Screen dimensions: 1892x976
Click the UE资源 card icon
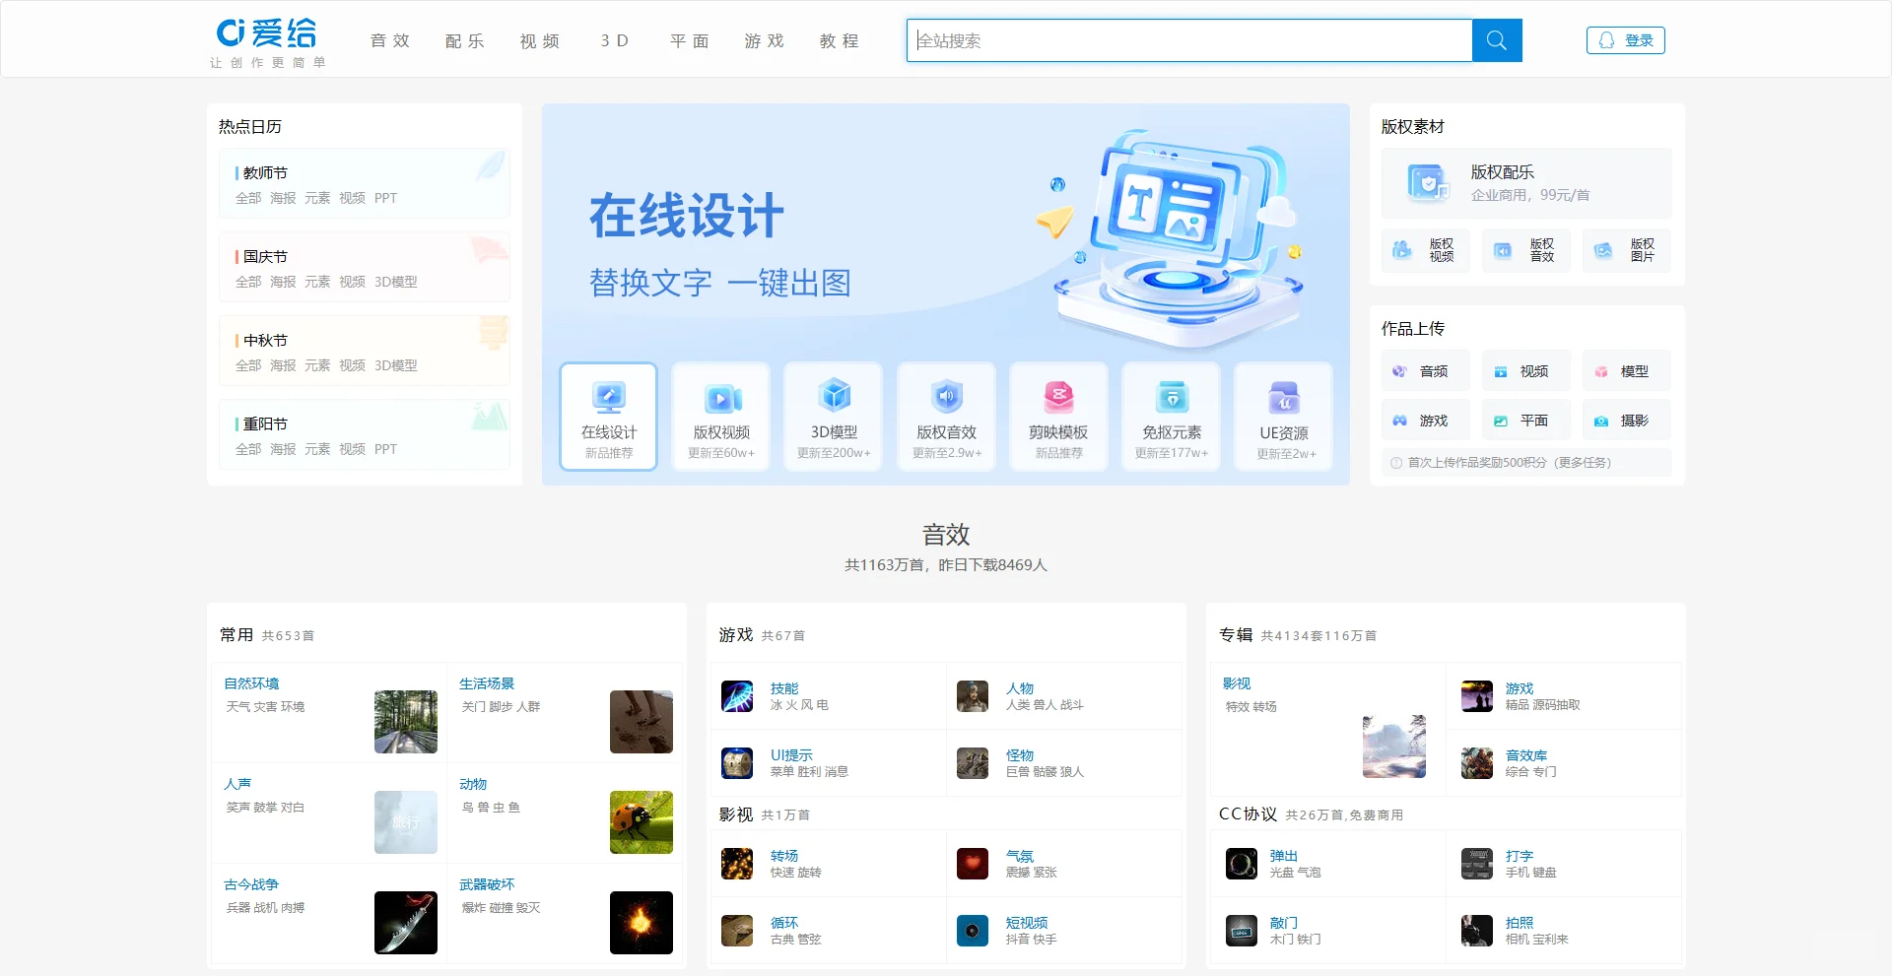point(1283,398)
